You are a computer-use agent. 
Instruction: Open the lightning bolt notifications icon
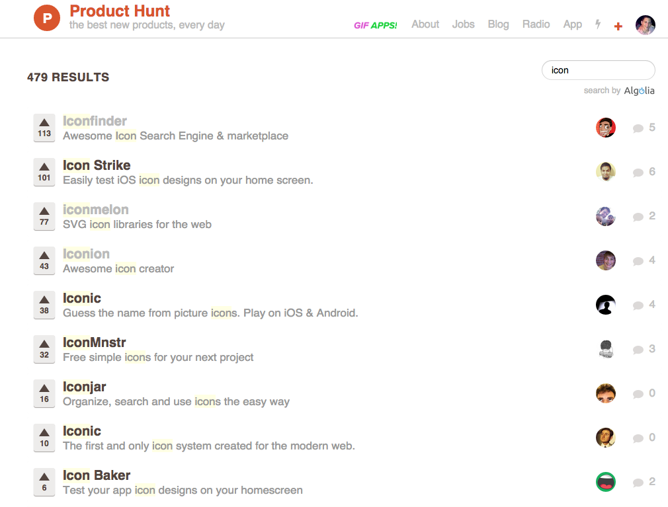[x=598, y=24]
